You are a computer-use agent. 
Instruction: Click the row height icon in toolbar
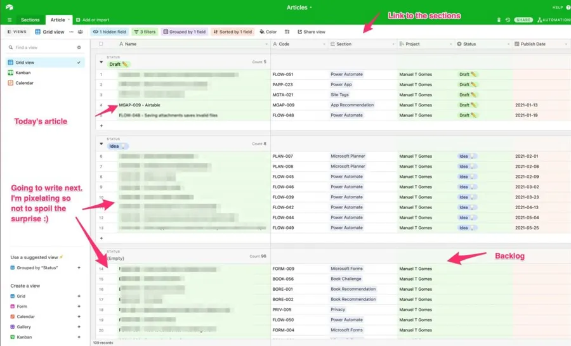(x=287, y=32)
